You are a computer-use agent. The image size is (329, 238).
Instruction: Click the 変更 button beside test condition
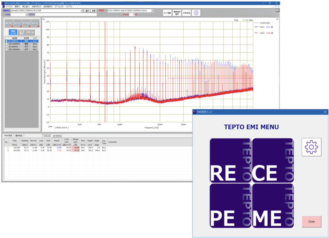click(93, 11)
